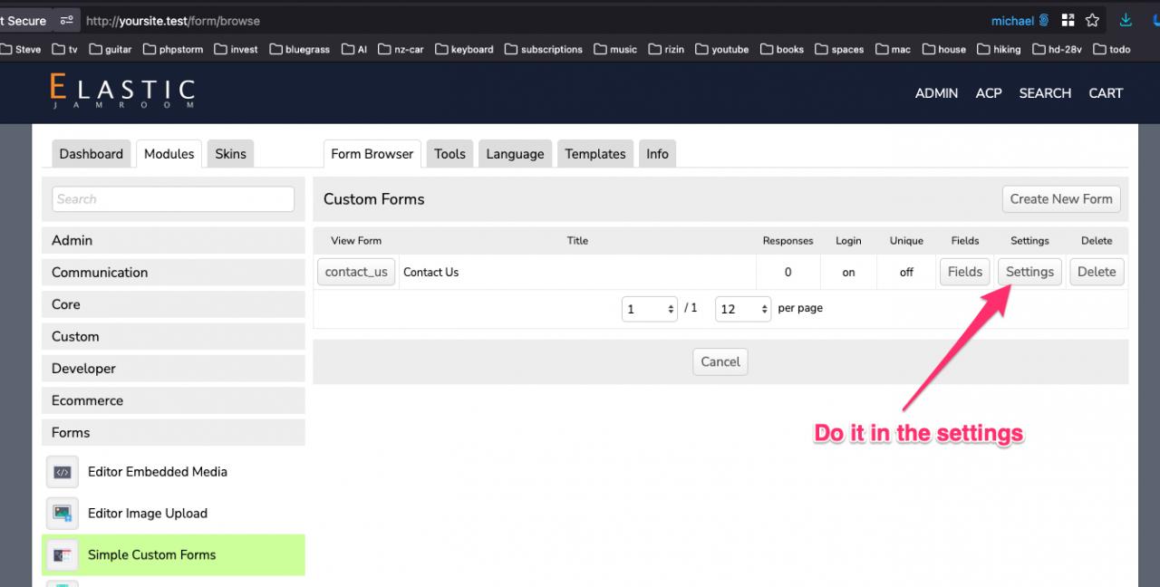The width and height of the screenshot is (1160, 587).
Task: Open the music bookmarks folder
Action: [615, 49]
